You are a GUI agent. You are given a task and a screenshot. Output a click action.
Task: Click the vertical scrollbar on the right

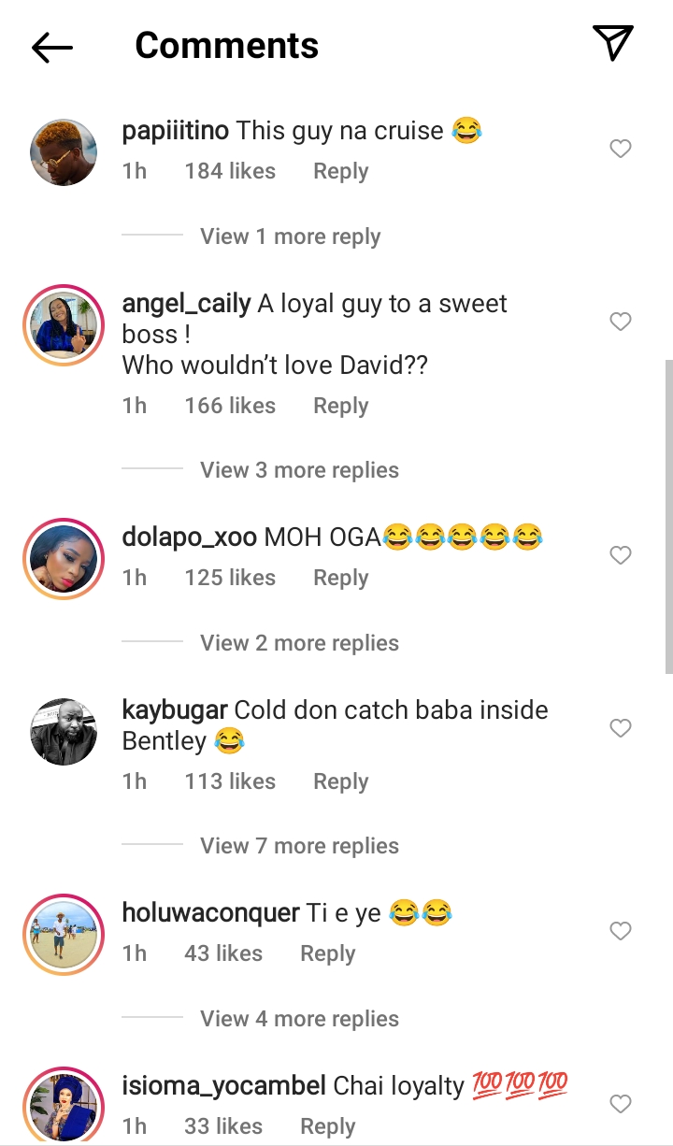[x=667, y=514]
